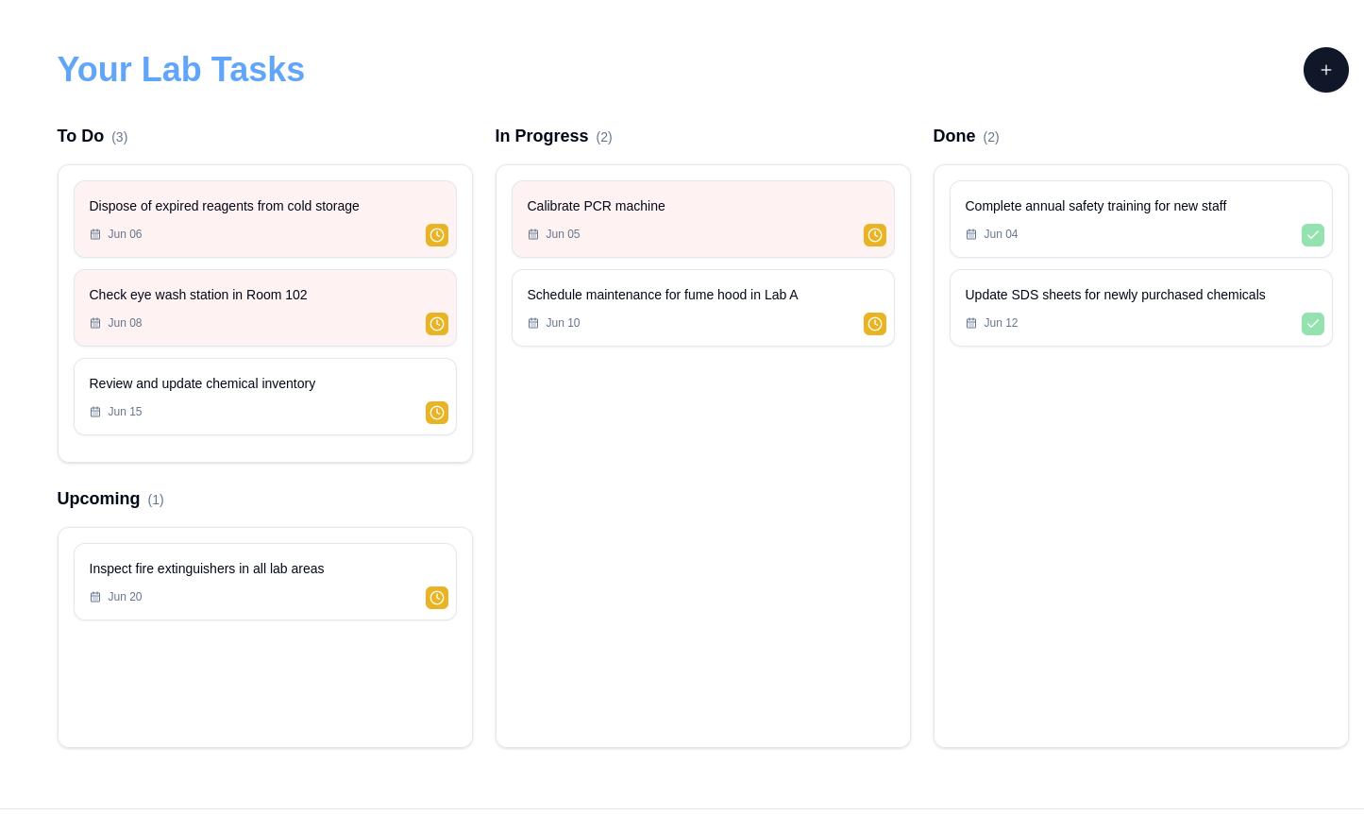The height and width of the screenshot is (815, 1364).
Task: Select the To Do column heading
Action: (80, 136)
